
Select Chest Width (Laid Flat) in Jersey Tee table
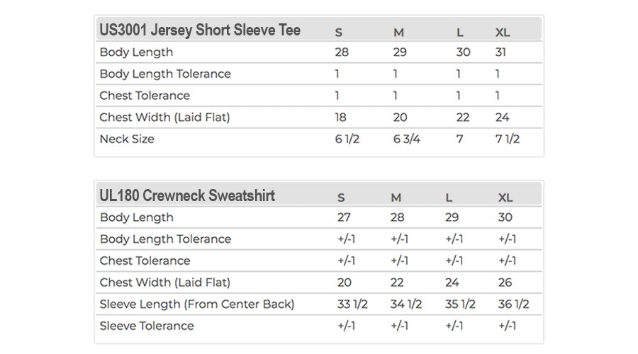(x=165, y=117)
